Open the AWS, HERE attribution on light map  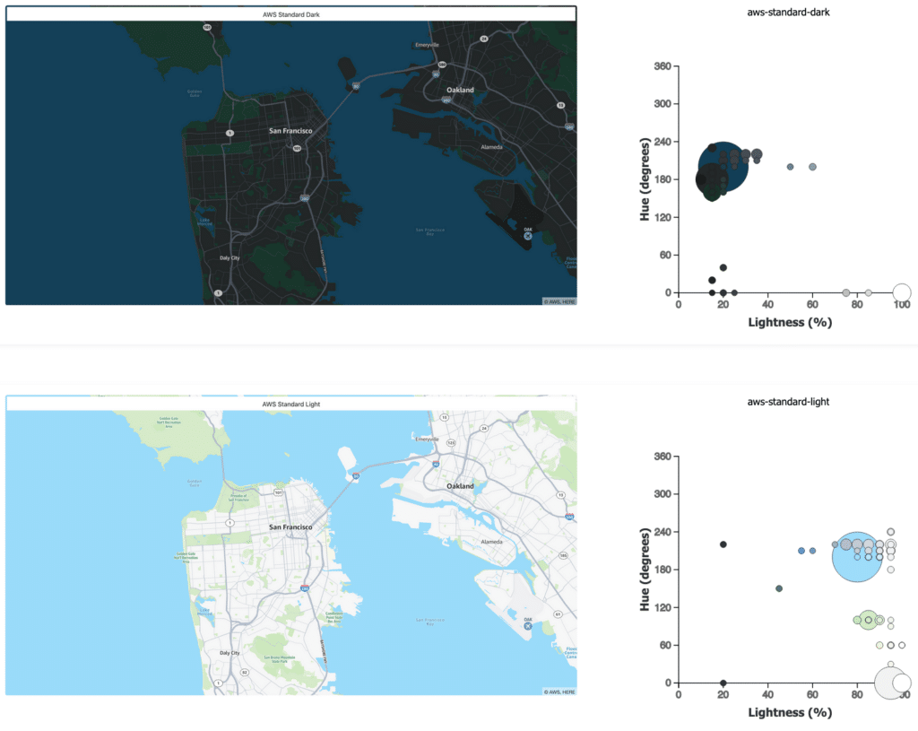point(559,691)
